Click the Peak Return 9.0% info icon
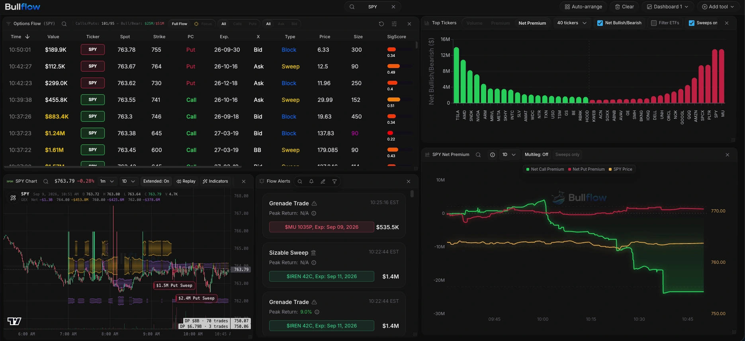This screenshot has width=745, height=341. click(317, 312)
